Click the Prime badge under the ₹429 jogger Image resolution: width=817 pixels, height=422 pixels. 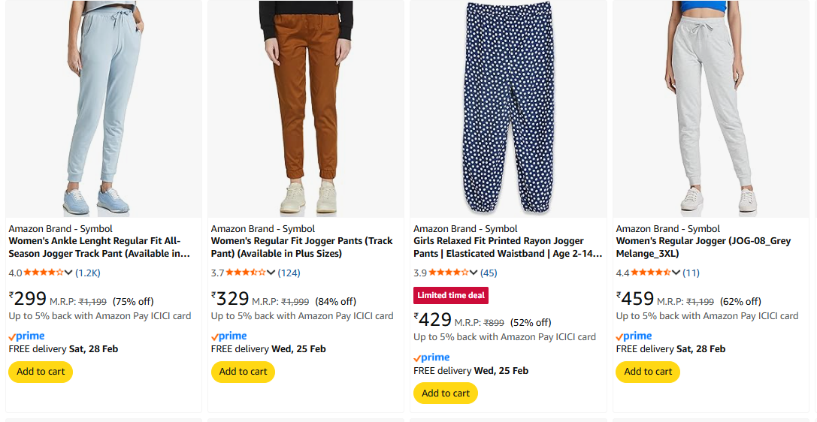(x=432, y=357)
